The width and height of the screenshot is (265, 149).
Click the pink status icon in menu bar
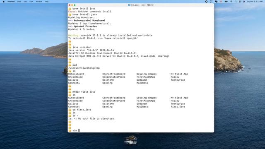click(x=221, y=2)
